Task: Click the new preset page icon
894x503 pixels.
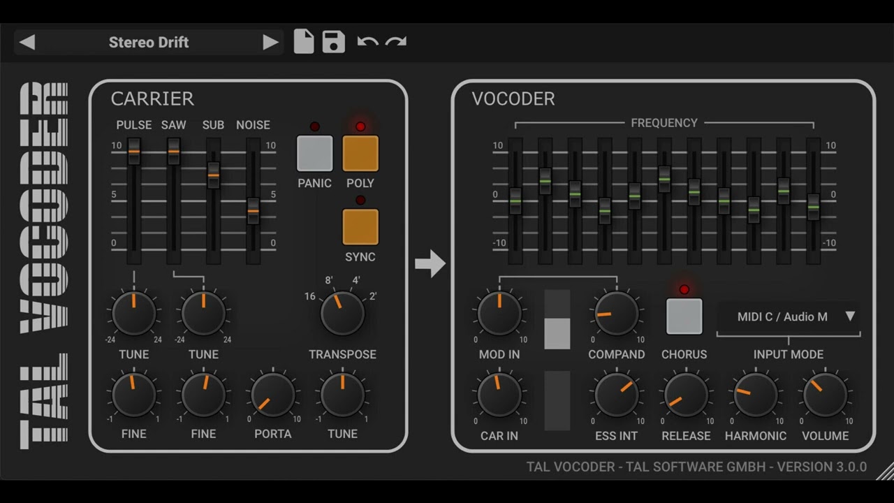Action: [x=304, y=41]
